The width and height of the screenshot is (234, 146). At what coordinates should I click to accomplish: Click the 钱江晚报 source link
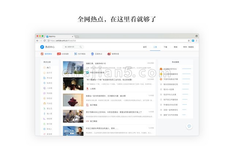(x=94, y=121)
